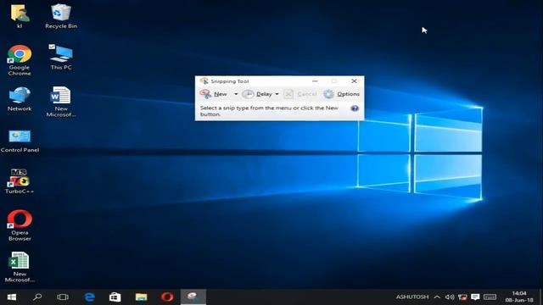The height and width of the screenshot is (305, 543).
Task: Click the Snipping Tool instruction text
Action: [x=269, y=111]
